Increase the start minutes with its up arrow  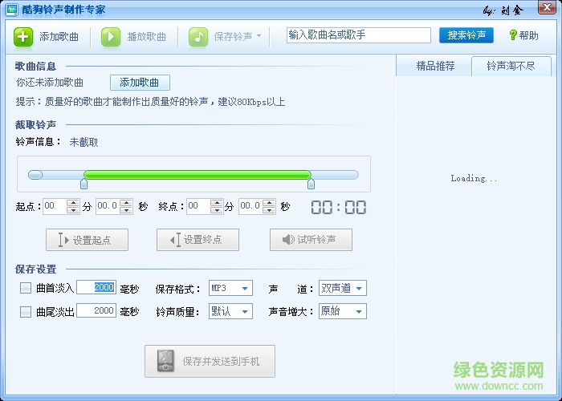tap(74, 203)
